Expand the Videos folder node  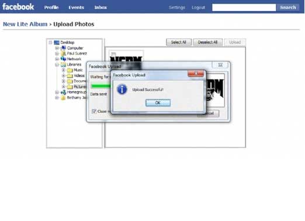tap(64, 75)
